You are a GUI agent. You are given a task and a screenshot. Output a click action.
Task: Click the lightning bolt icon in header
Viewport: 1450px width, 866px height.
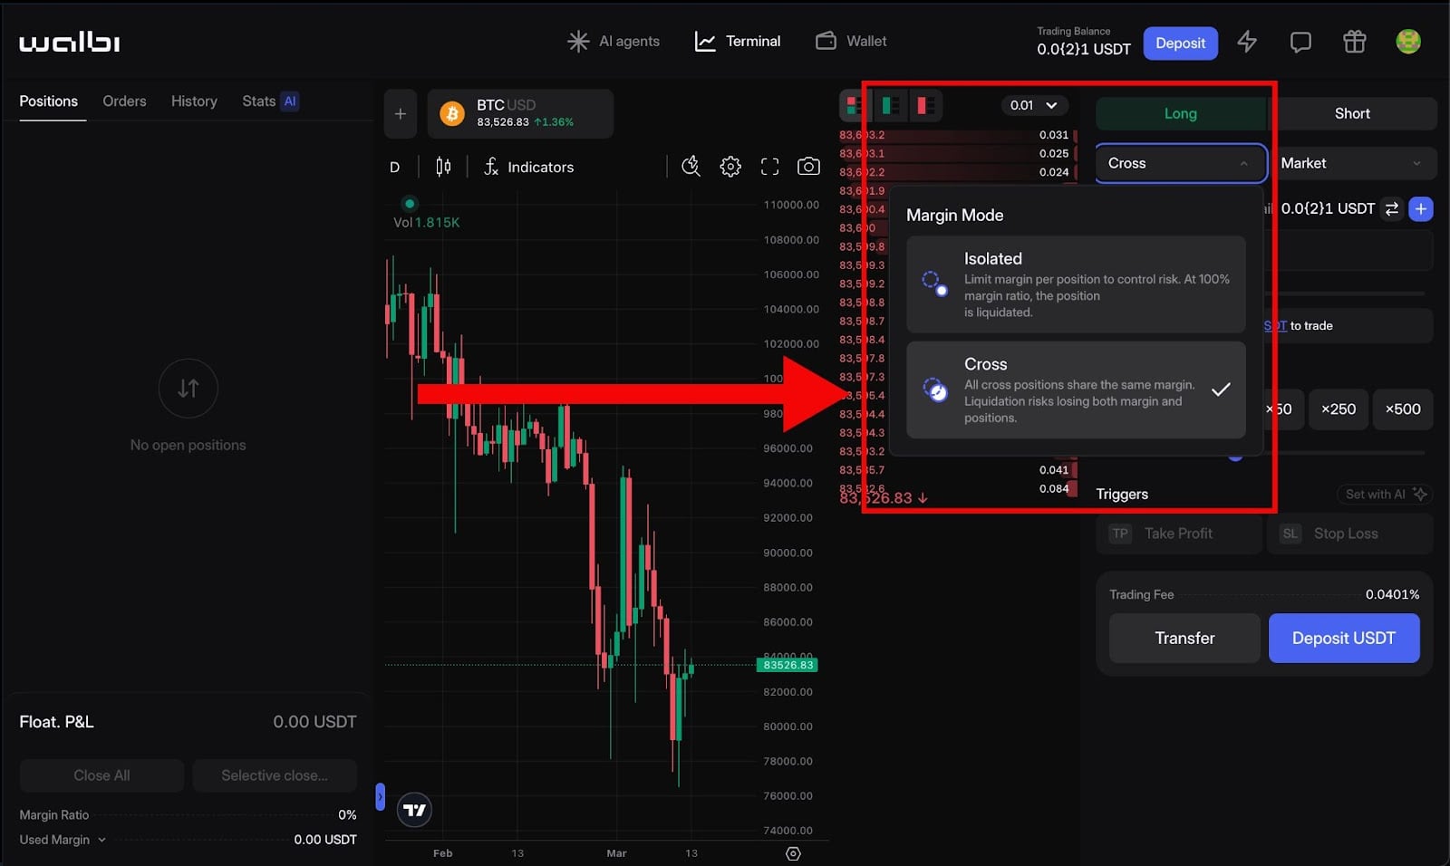click(1247, 42)
